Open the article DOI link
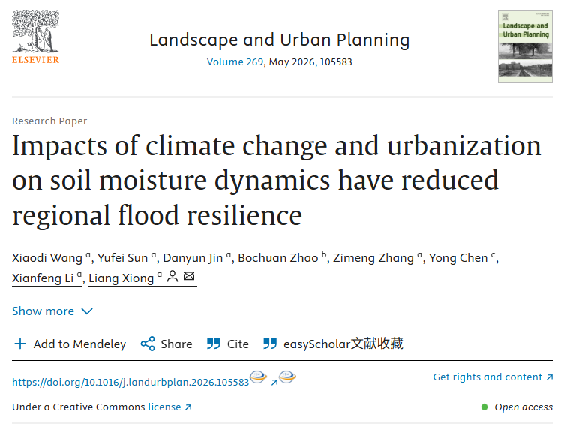 click(130, 382)
